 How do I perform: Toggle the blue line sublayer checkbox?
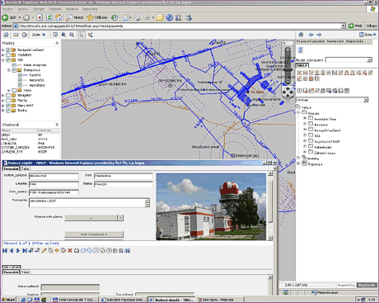pyautogui.click(x=20, y=75)
